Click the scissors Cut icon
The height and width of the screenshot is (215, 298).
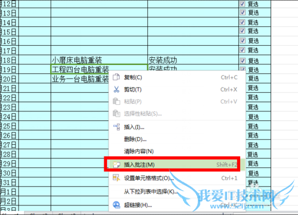[116, 89]
